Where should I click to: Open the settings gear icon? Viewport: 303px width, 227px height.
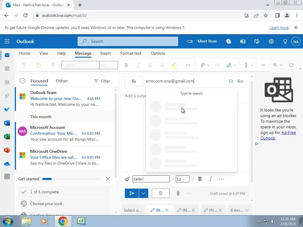271,41
